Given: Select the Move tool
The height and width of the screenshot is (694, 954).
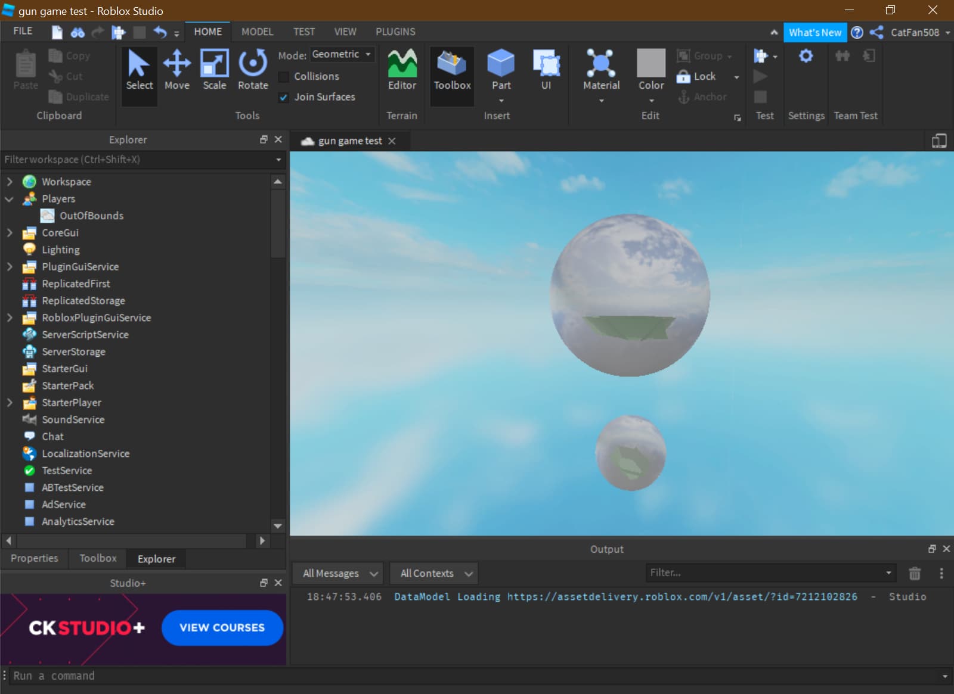Looking at the screenshot, I should coord(176,70).
